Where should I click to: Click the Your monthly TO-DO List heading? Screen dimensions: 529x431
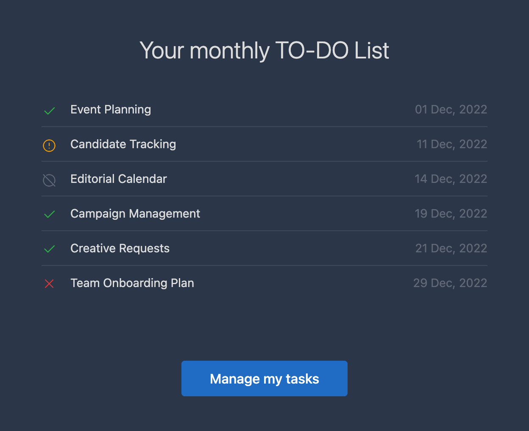point(264,51)
